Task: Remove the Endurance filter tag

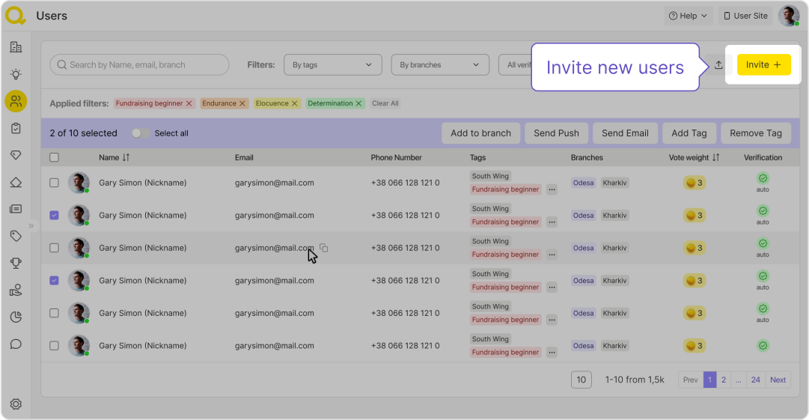Action: pyautogui.click(x=242, y=103)
